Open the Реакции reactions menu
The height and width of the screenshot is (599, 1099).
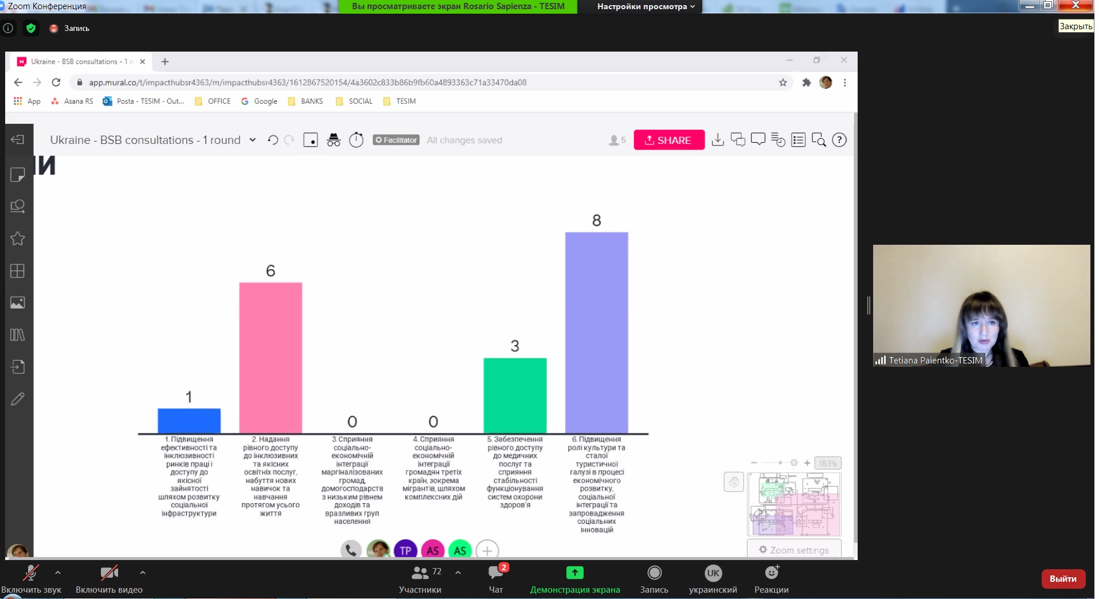pos(772,580)
